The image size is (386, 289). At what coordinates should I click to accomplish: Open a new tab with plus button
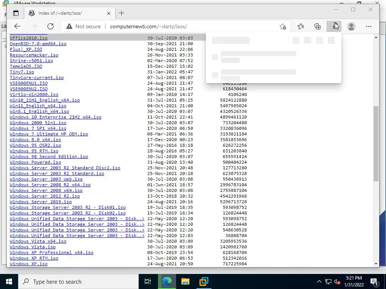point(122,13)
